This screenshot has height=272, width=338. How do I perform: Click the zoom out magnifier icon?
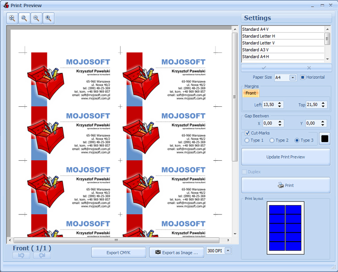tap(36, 19)
